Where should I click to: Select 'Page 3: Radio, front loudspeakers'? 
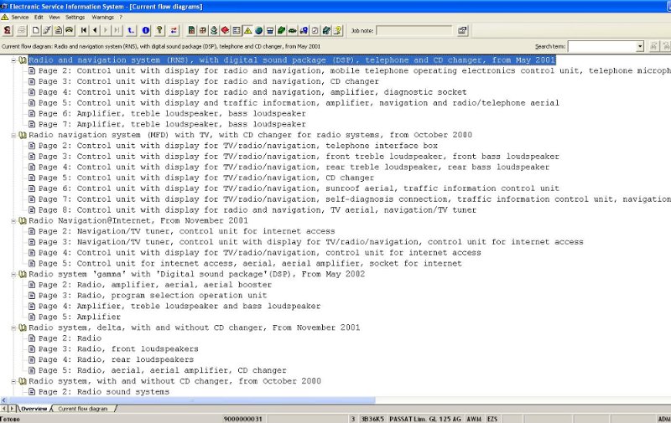click(x=118, y=349)
